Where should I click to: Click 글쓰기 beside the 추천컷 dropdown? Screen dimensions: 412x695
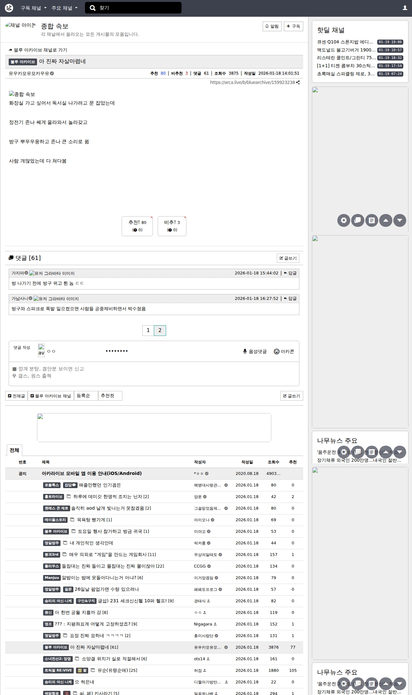click(x=292, y=396)
